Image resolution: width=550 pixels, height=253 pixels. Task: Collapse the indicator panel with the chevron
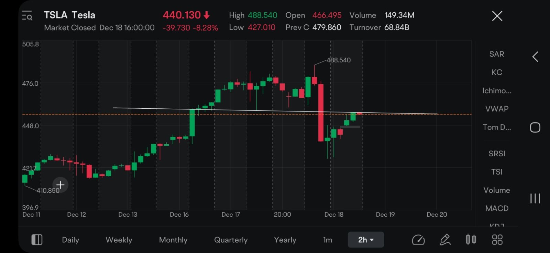tap(535, 57)
